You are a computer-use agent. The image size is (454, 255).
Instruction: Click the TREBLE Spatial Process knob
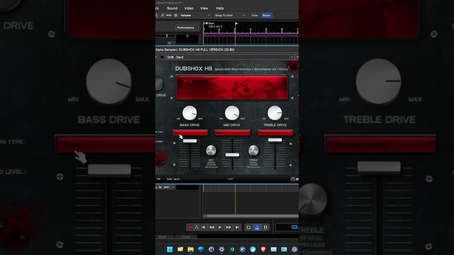click(254, 151)
